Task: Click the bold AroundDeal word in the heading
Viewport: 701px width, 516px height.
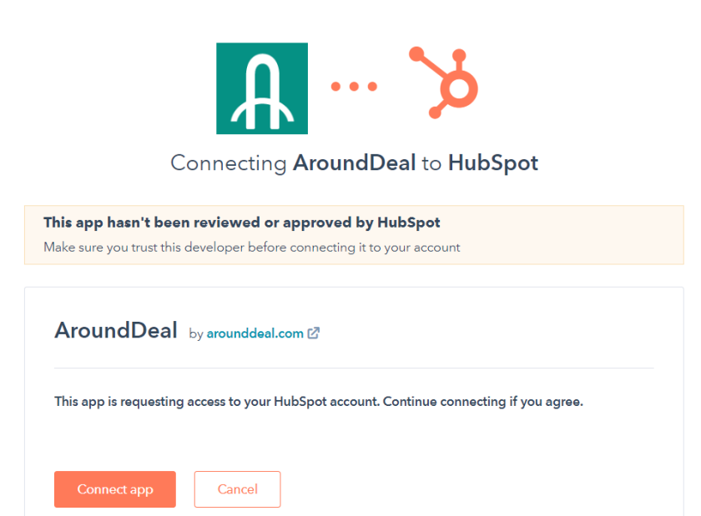Action: pyautogui.click(x=354, y=163)
